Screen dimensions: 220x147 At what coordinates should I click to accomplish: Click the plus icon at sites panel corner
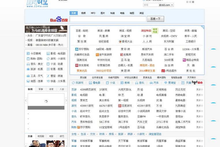(203, 27)
